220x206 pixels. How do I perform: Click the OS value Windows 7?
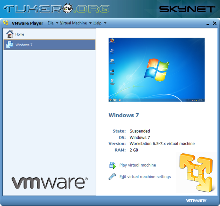[140, 138]
